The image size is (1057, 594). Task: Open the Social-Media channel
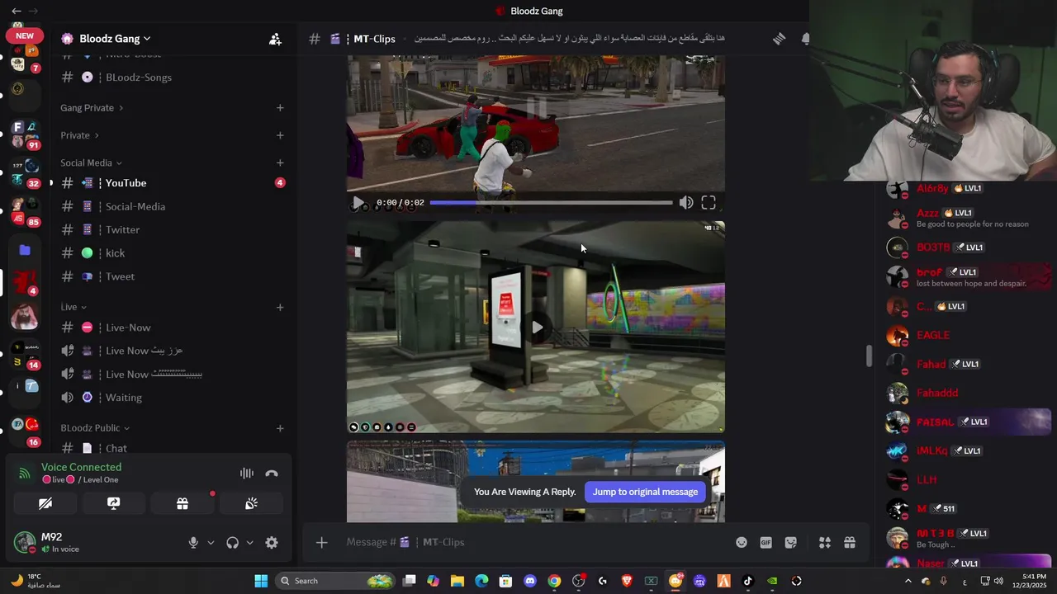pyautogui.click(x=172, y=206)
